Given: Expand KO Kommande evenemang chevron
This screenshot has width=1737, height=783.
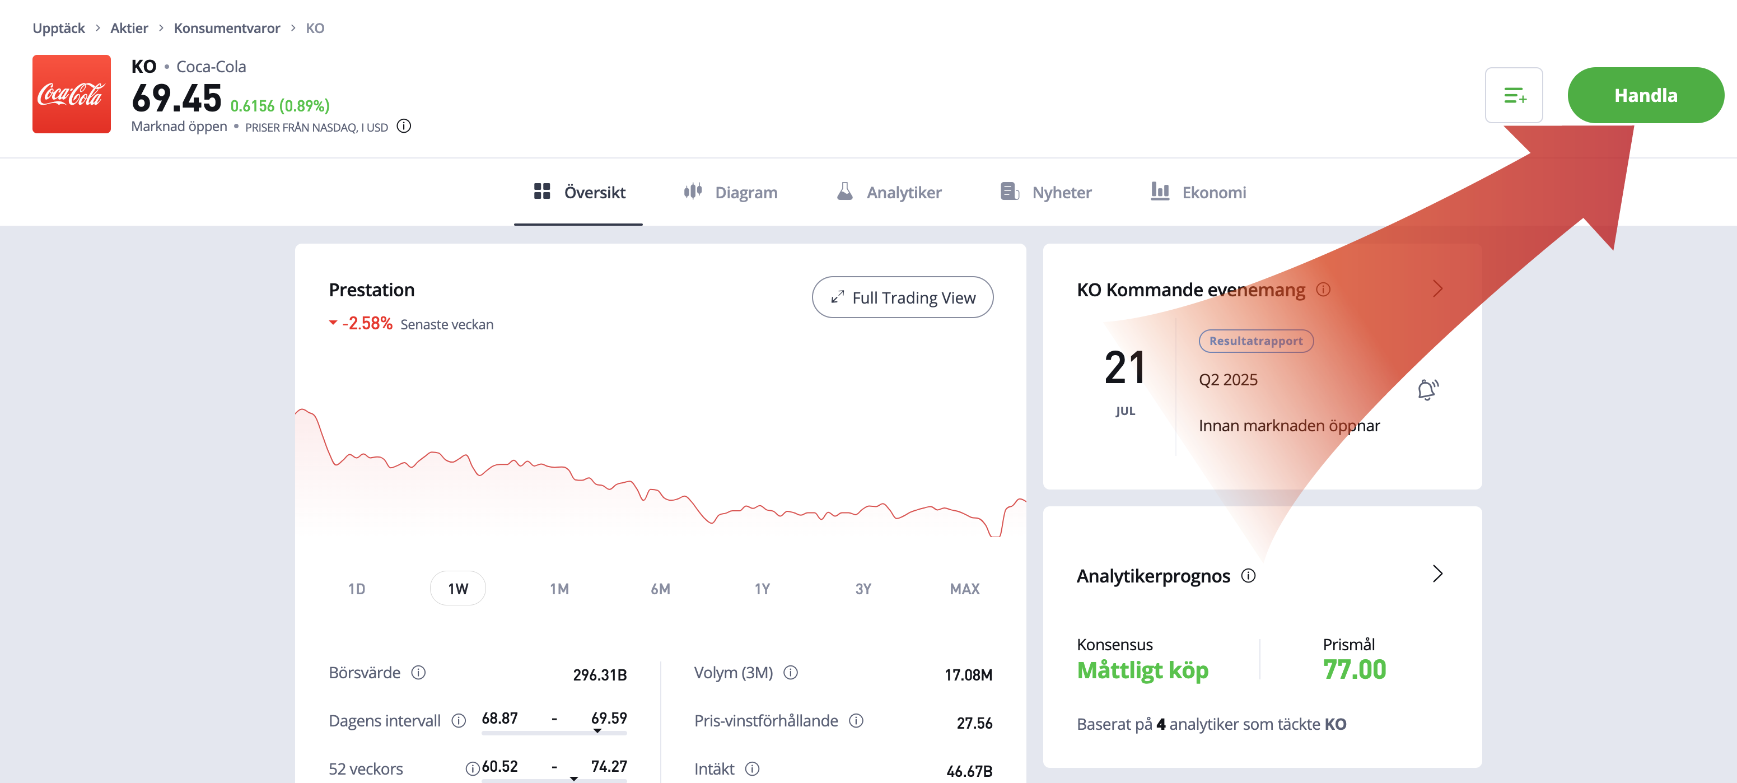Looking at the screenshot, I should coord(1437,290).
